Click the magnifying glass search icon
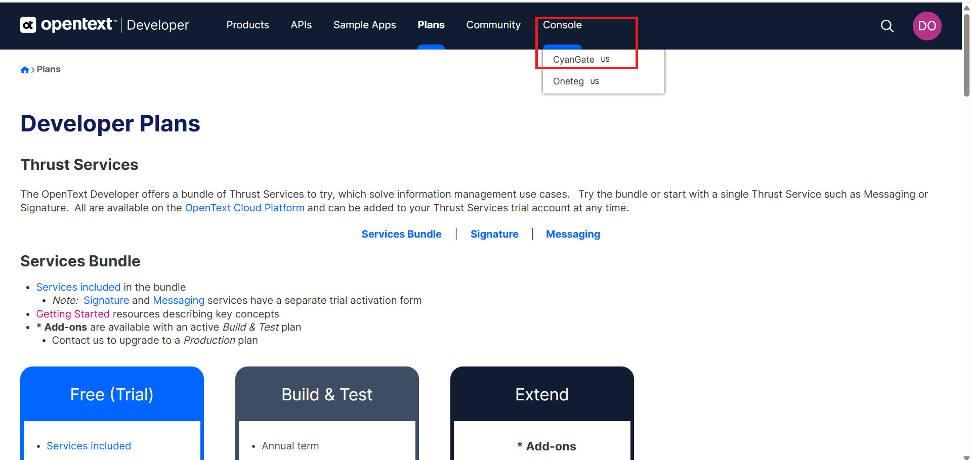Viewport: 971px width, 460px height. pyautogui.click(x=887, y=26)
